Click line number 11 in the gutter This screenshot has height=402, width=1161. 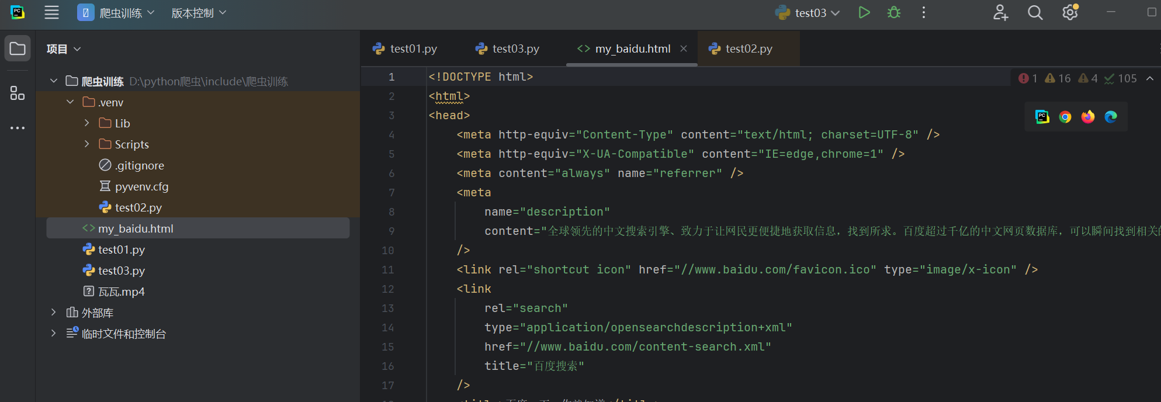(x=388, y=269)
